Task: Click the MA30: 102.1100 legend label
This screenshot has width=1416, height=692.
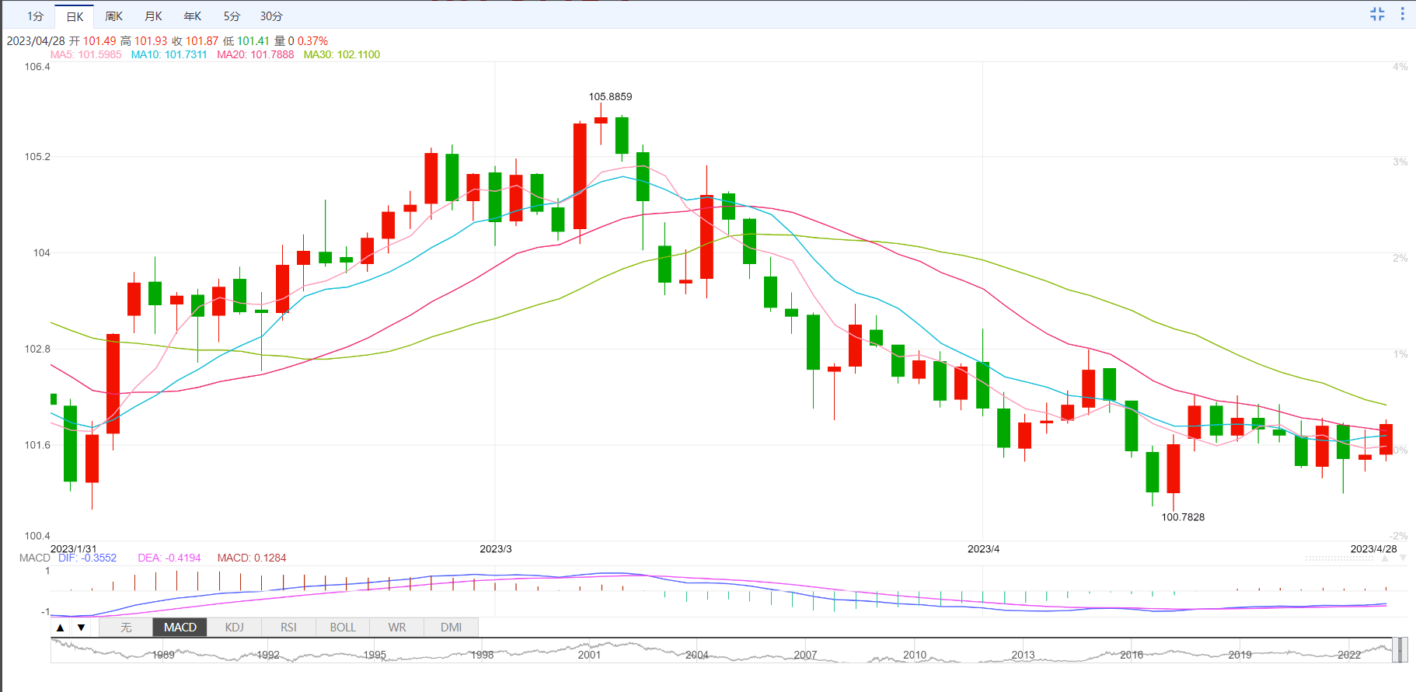Action: (x=342, y=54)
